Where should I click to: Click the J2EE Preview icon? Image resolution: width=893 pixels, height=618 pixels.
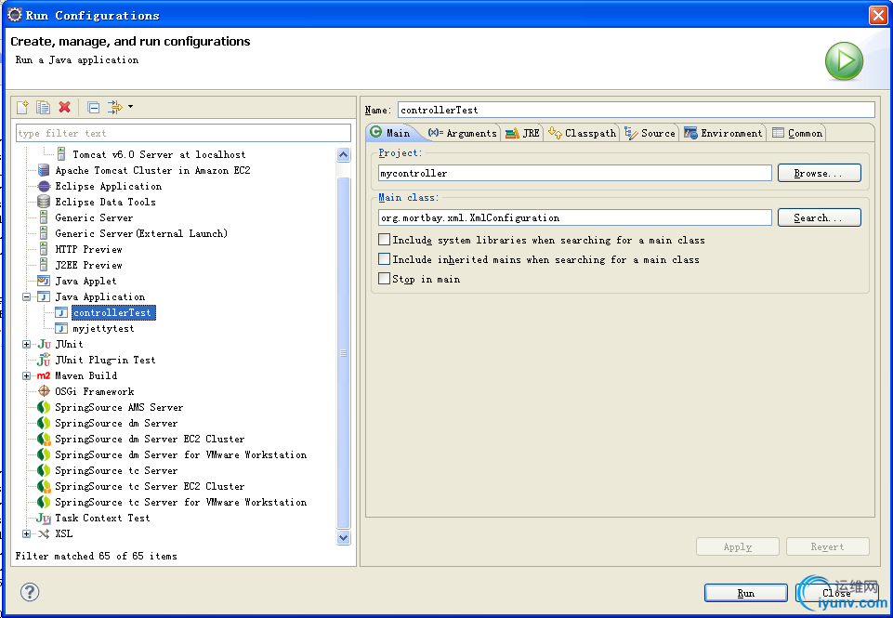coord(44,265)
